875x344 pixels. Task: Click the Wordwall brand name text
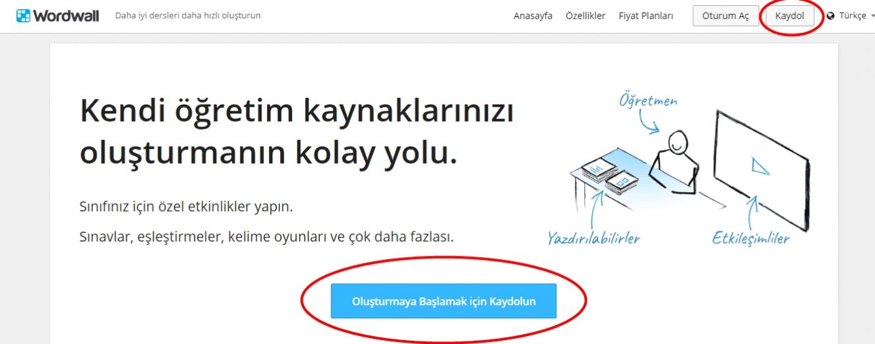tap(66, 16)
